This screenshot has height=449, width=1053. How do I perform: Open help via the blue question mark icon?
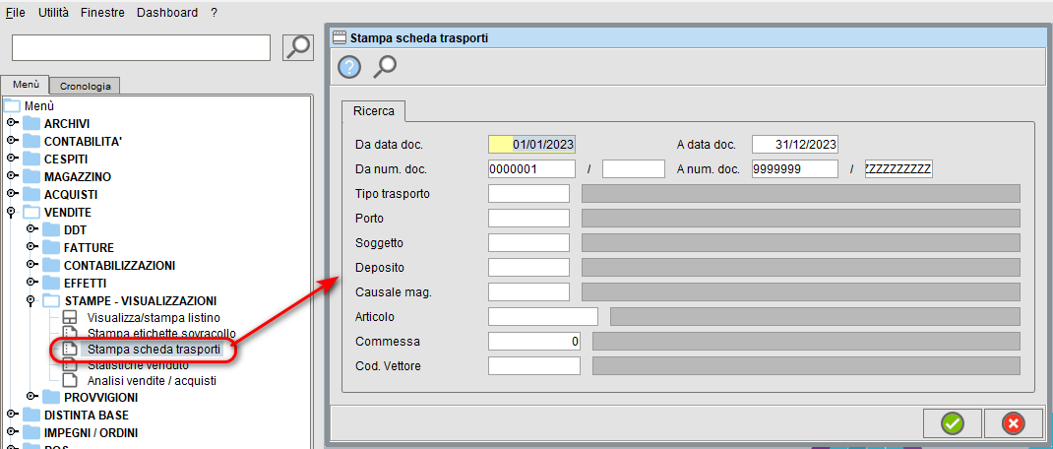(349, 67)
